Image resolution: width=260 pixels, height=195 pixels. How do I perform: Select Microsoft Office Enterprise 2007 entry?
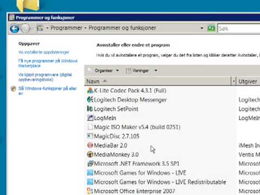(134, 191)
